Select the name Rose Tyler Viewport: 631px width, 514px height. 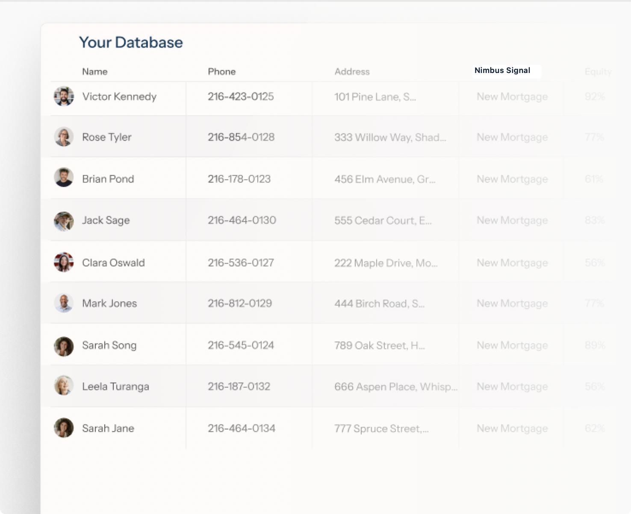point(107,137)
